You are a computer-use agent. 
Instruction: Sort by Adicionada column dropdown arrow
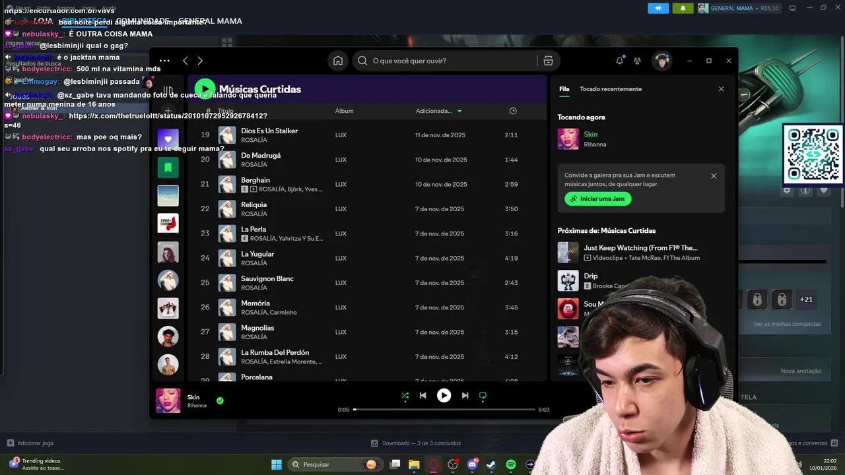[x=459, y=111]
